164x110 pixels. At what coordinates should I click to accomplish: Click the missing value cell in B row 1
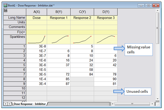point(59,46)
